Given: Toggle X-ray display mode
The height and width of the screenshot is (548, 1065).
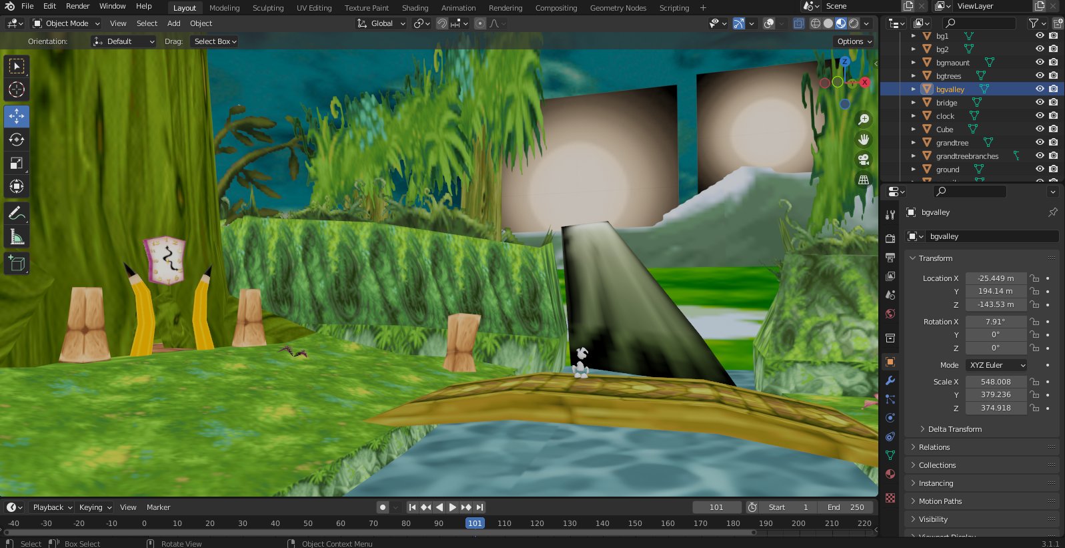Looking at the screenshot, I should tap(798, 23).
